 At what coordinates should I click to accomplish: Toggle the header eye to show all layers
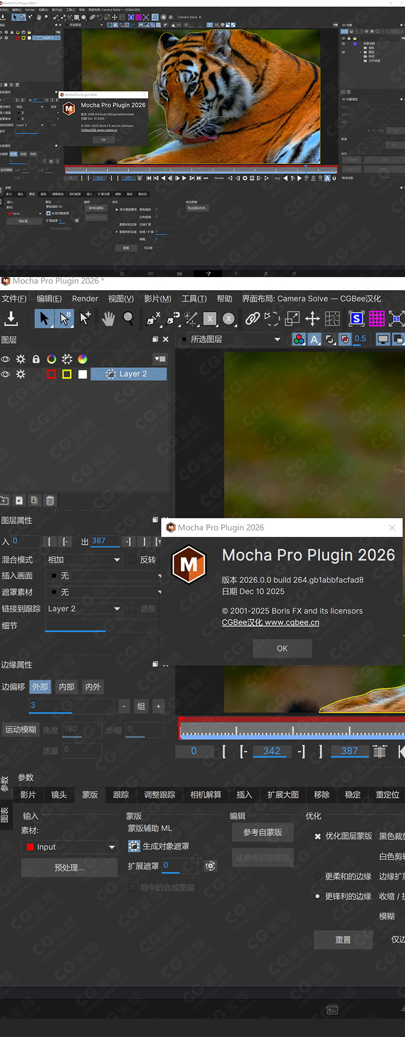point(5,359)
